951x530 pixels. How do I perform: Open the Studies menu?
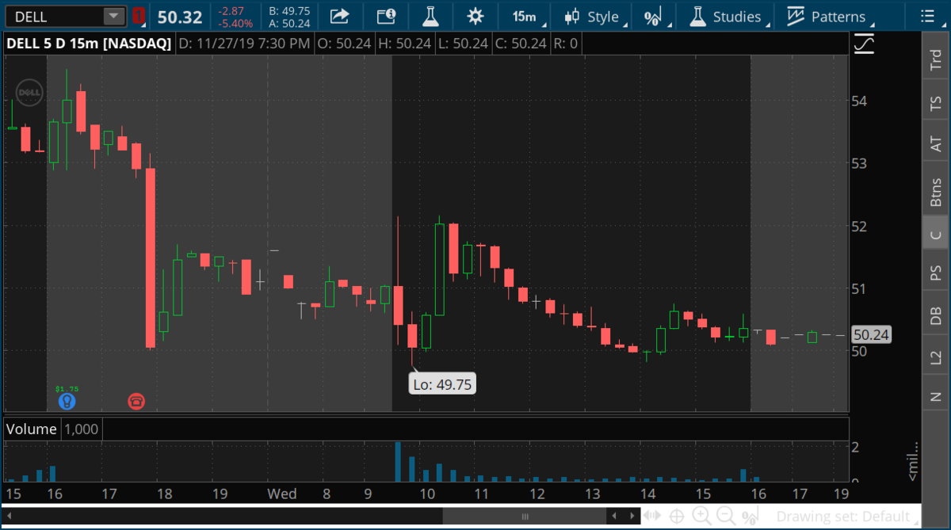point(728,16)
